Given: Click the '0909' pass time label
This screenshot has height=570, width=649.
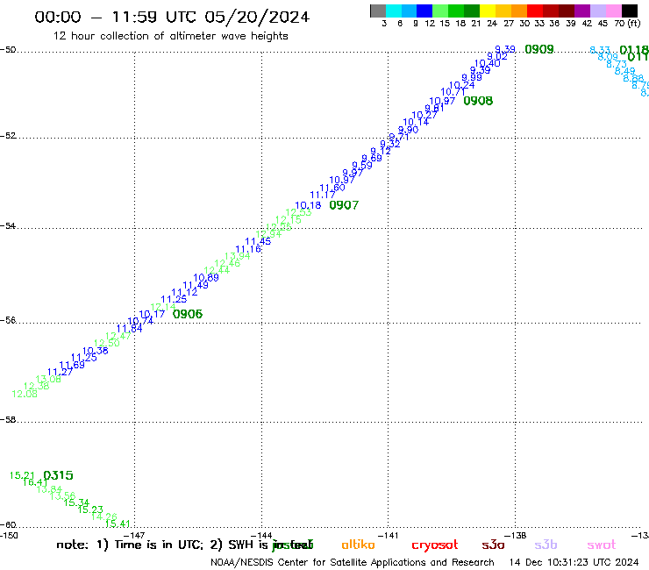Looking at the screenshot, I should click(538, 49).
